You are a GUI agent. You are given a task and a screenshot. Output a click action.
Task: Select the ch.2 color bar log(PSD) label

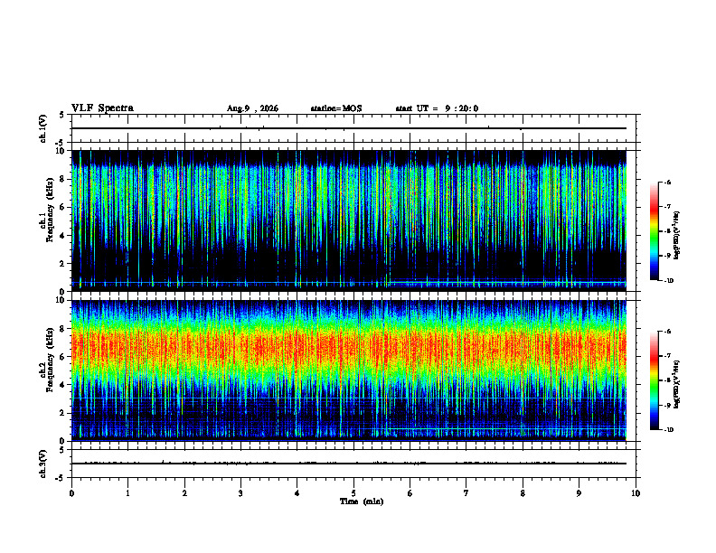(677, 384)
